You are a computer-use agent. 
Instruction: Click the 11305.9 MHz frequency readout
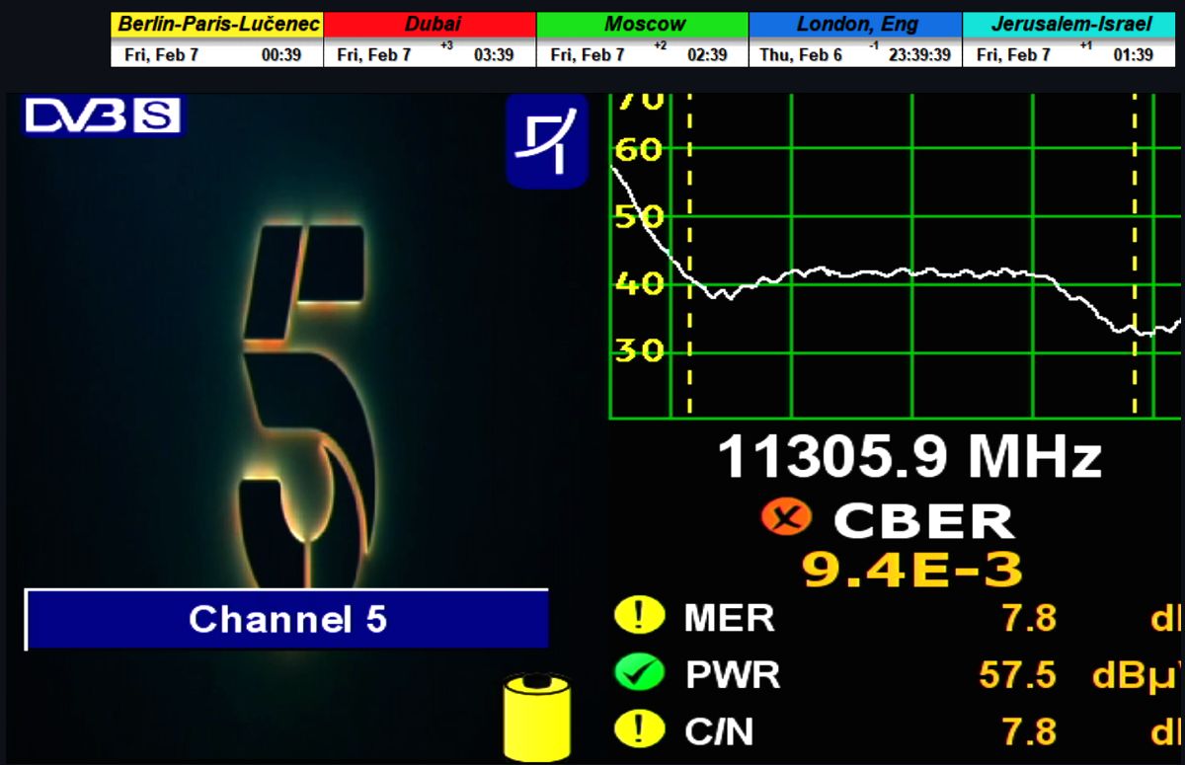click(908, 458)
